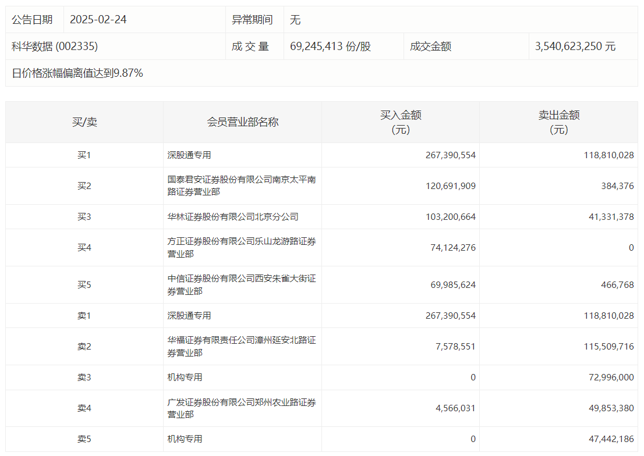Click the 卖5 row label
The width and height of the screenshot is (644, 456).
click(84, 439)
